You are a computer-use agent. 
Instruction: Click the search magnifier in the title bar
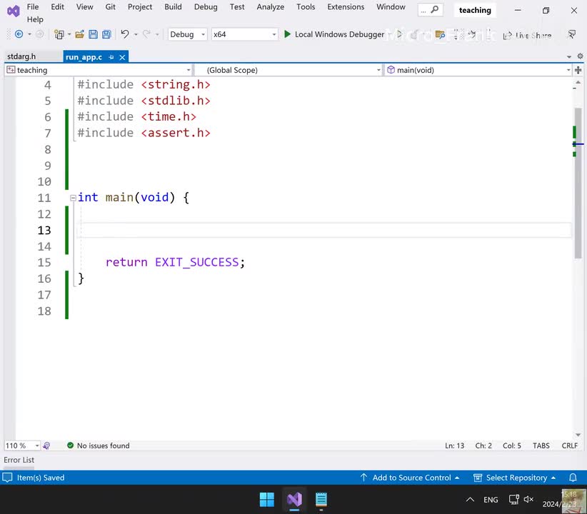tap(435, 10)
